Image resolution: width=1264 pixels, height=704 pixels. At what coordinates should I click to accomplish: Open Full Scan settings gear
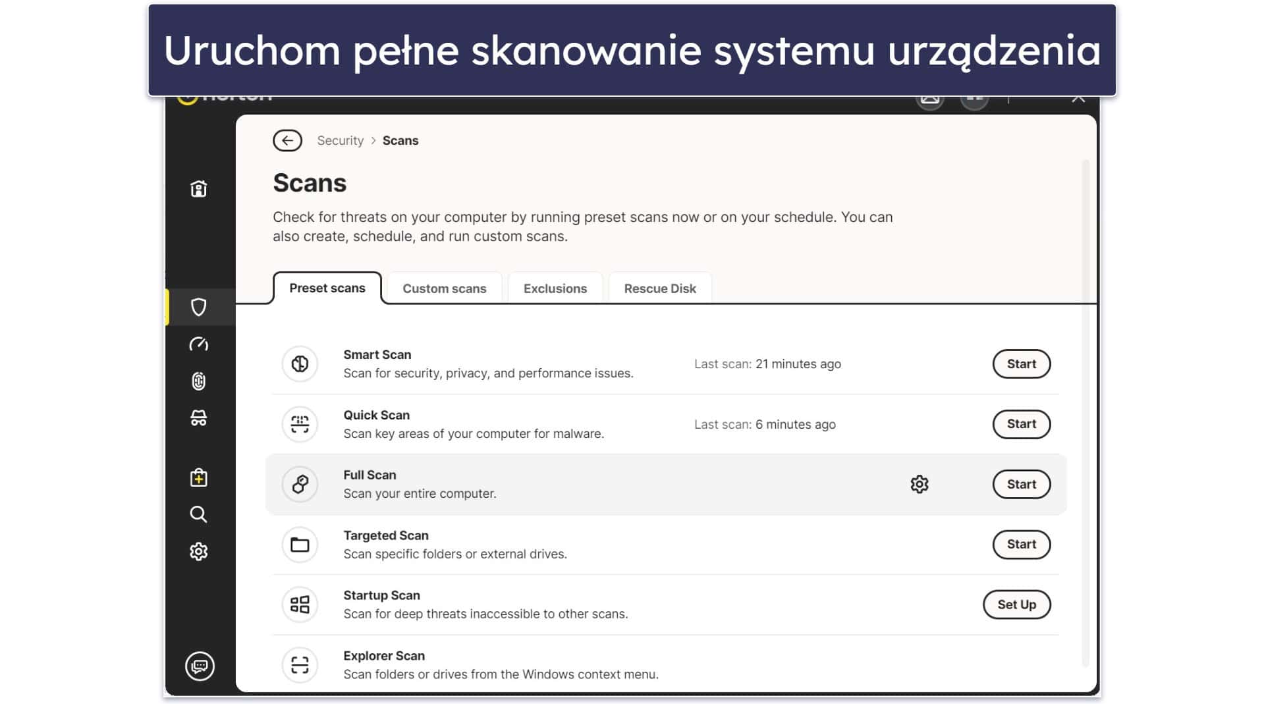pyautogui.click(x=920, y=484)
